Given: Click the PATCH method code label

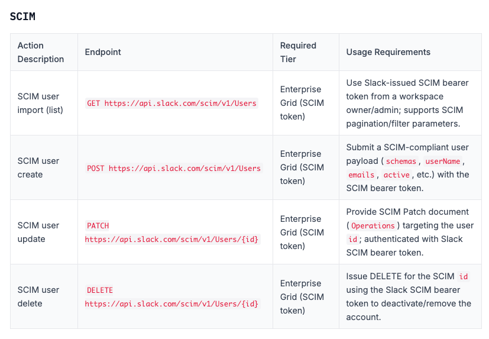Looking at the screenshot, I should 98,225.
